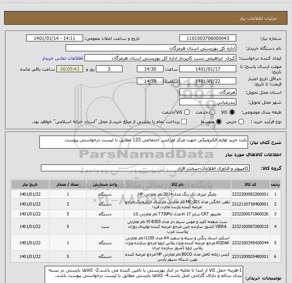Click product code 2212110718460001
292x283 pixels.
[250, 204]
